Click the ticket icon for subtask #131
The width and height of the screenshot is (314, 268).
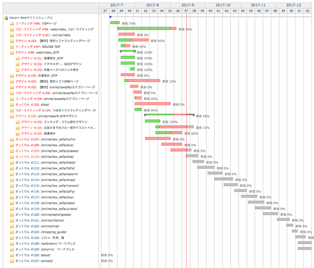tap(17, 58)
